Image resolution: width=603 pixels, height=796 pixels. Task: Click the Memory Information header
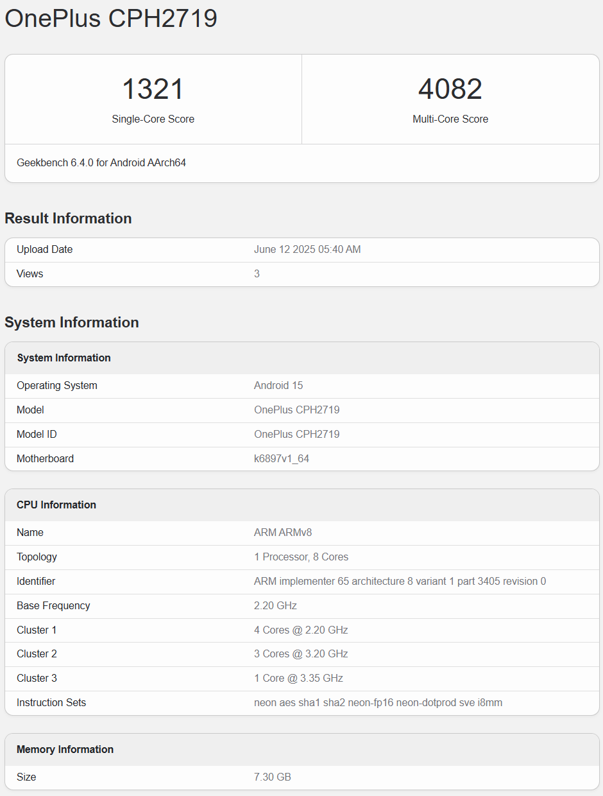click(x=65, y=749)
